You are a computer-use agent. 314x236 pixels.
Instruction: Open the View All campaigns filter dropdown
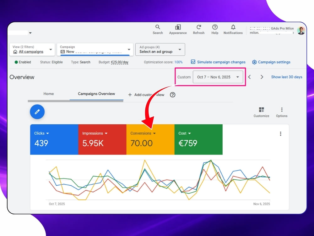coord(32,49)
